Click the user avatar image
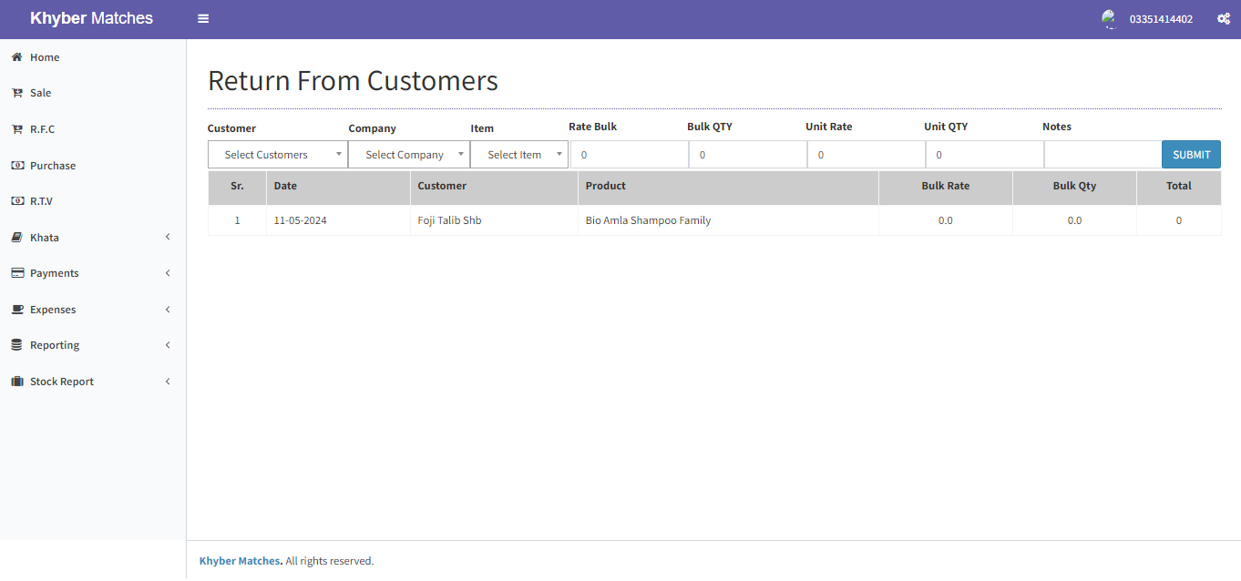This screenshot has height=581, width=1241. click(1109, 18)
